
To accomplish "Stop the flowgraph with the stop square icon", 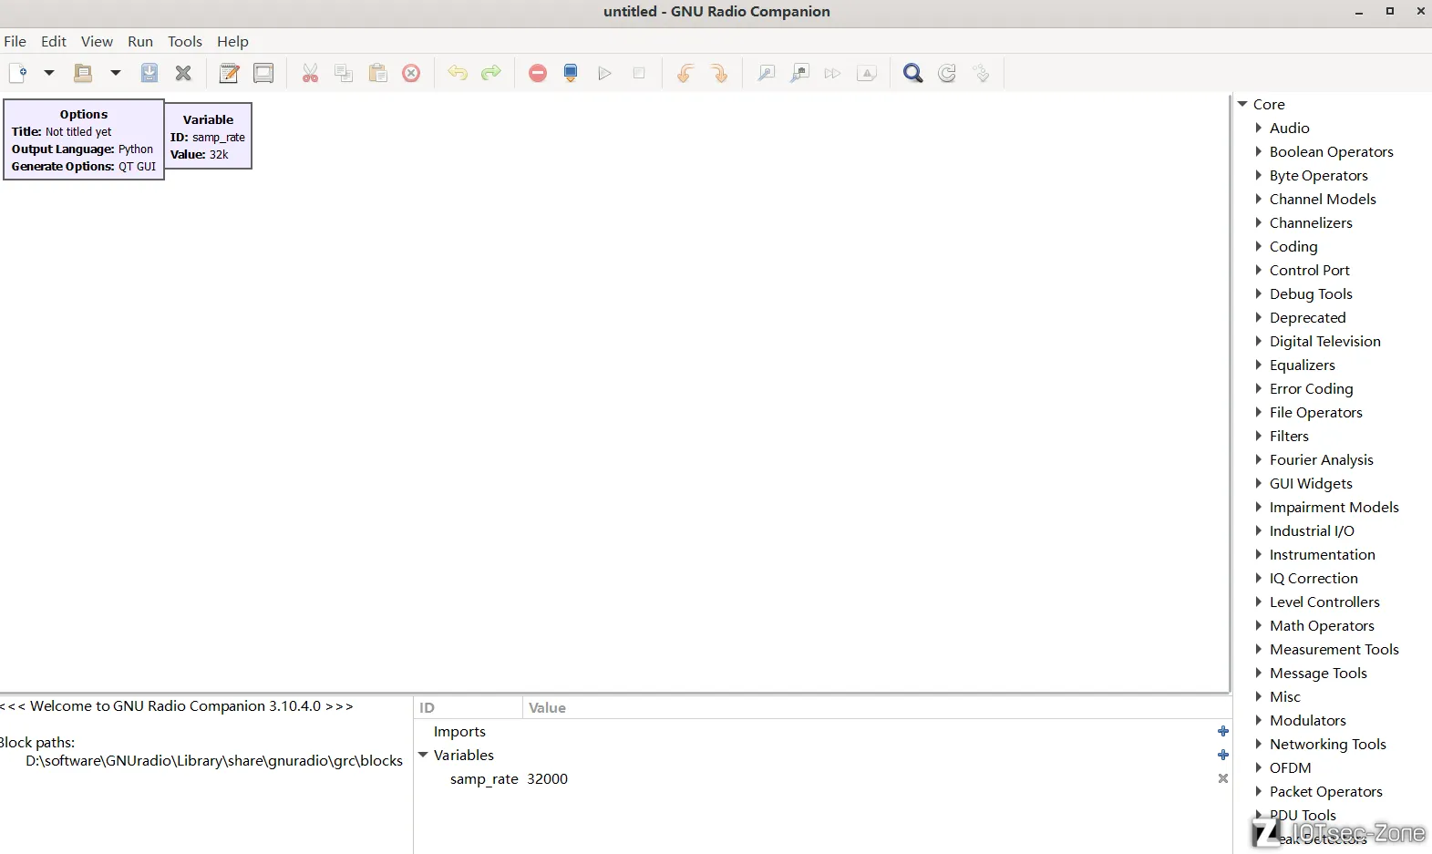I will 639,73.
